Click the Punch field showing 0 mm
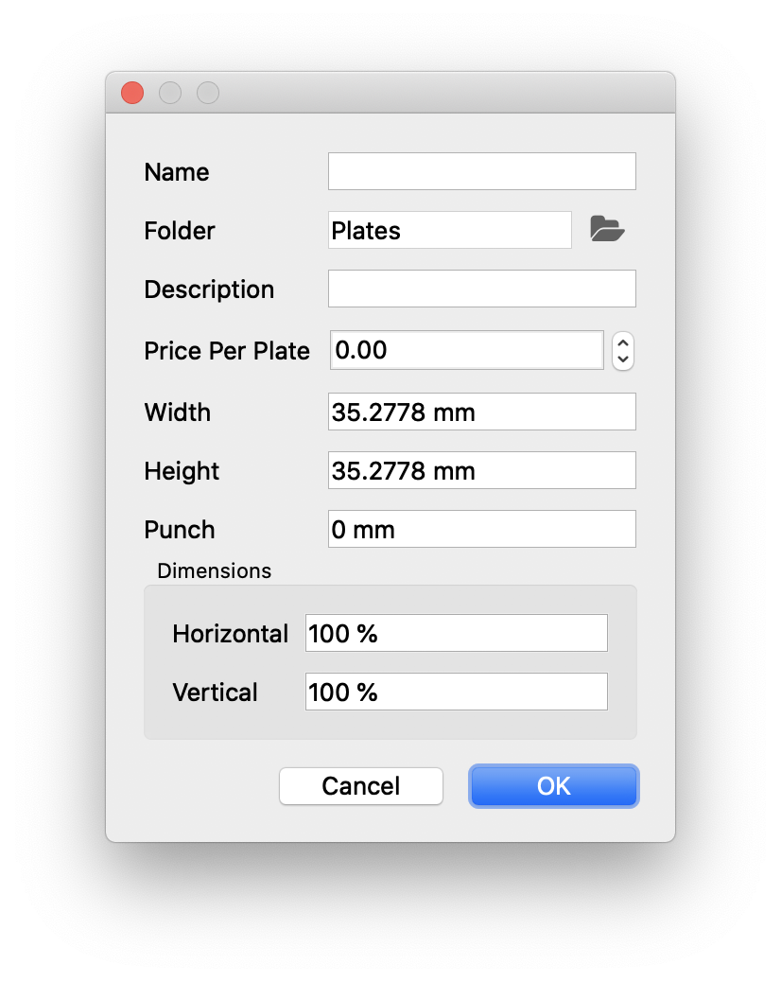Viewport: 781px width, 982px height. 481,529
